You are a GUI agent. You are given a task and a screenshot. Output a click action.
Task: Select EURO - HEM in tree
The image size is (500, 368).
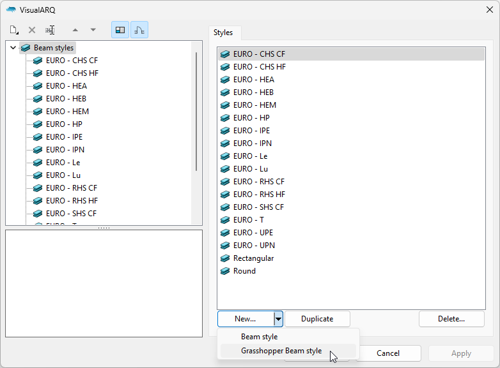(x=67, y=112)
